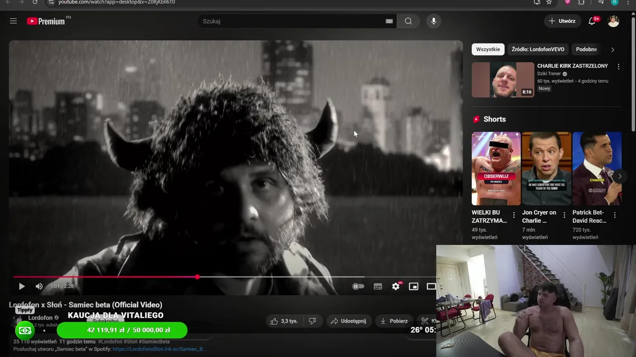Click the Lordofon x Słoń video title
This screenshot has width=636, height=357.
tap(85, 305)
